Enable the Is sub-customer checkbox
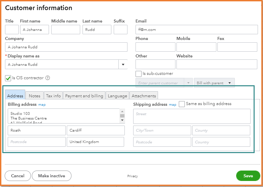The height and width of the screenshot is (187, 263). coord(139,74)
